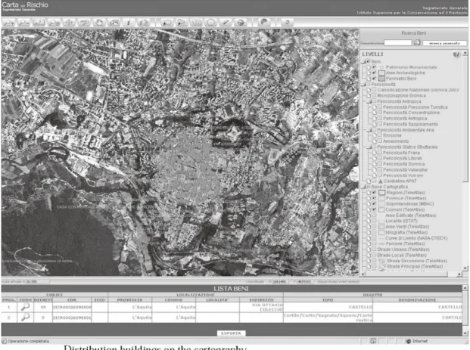Select the zoom in magnifier tool

[8, 23]
